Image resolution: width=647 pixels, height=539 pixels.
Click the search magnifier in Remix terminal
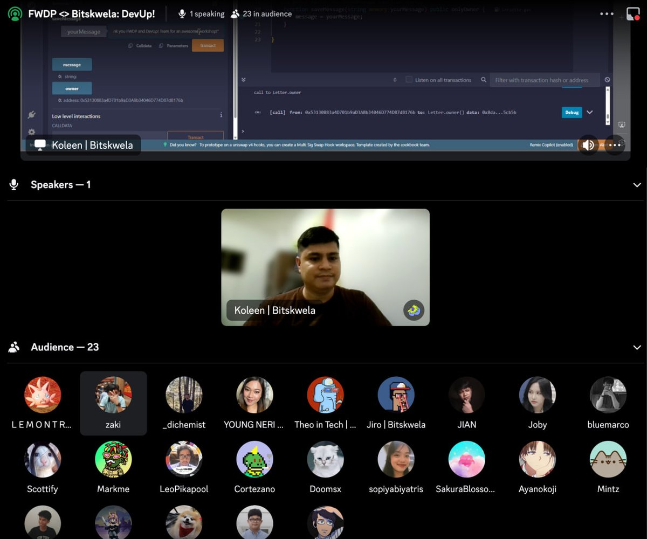click(484, 80)
